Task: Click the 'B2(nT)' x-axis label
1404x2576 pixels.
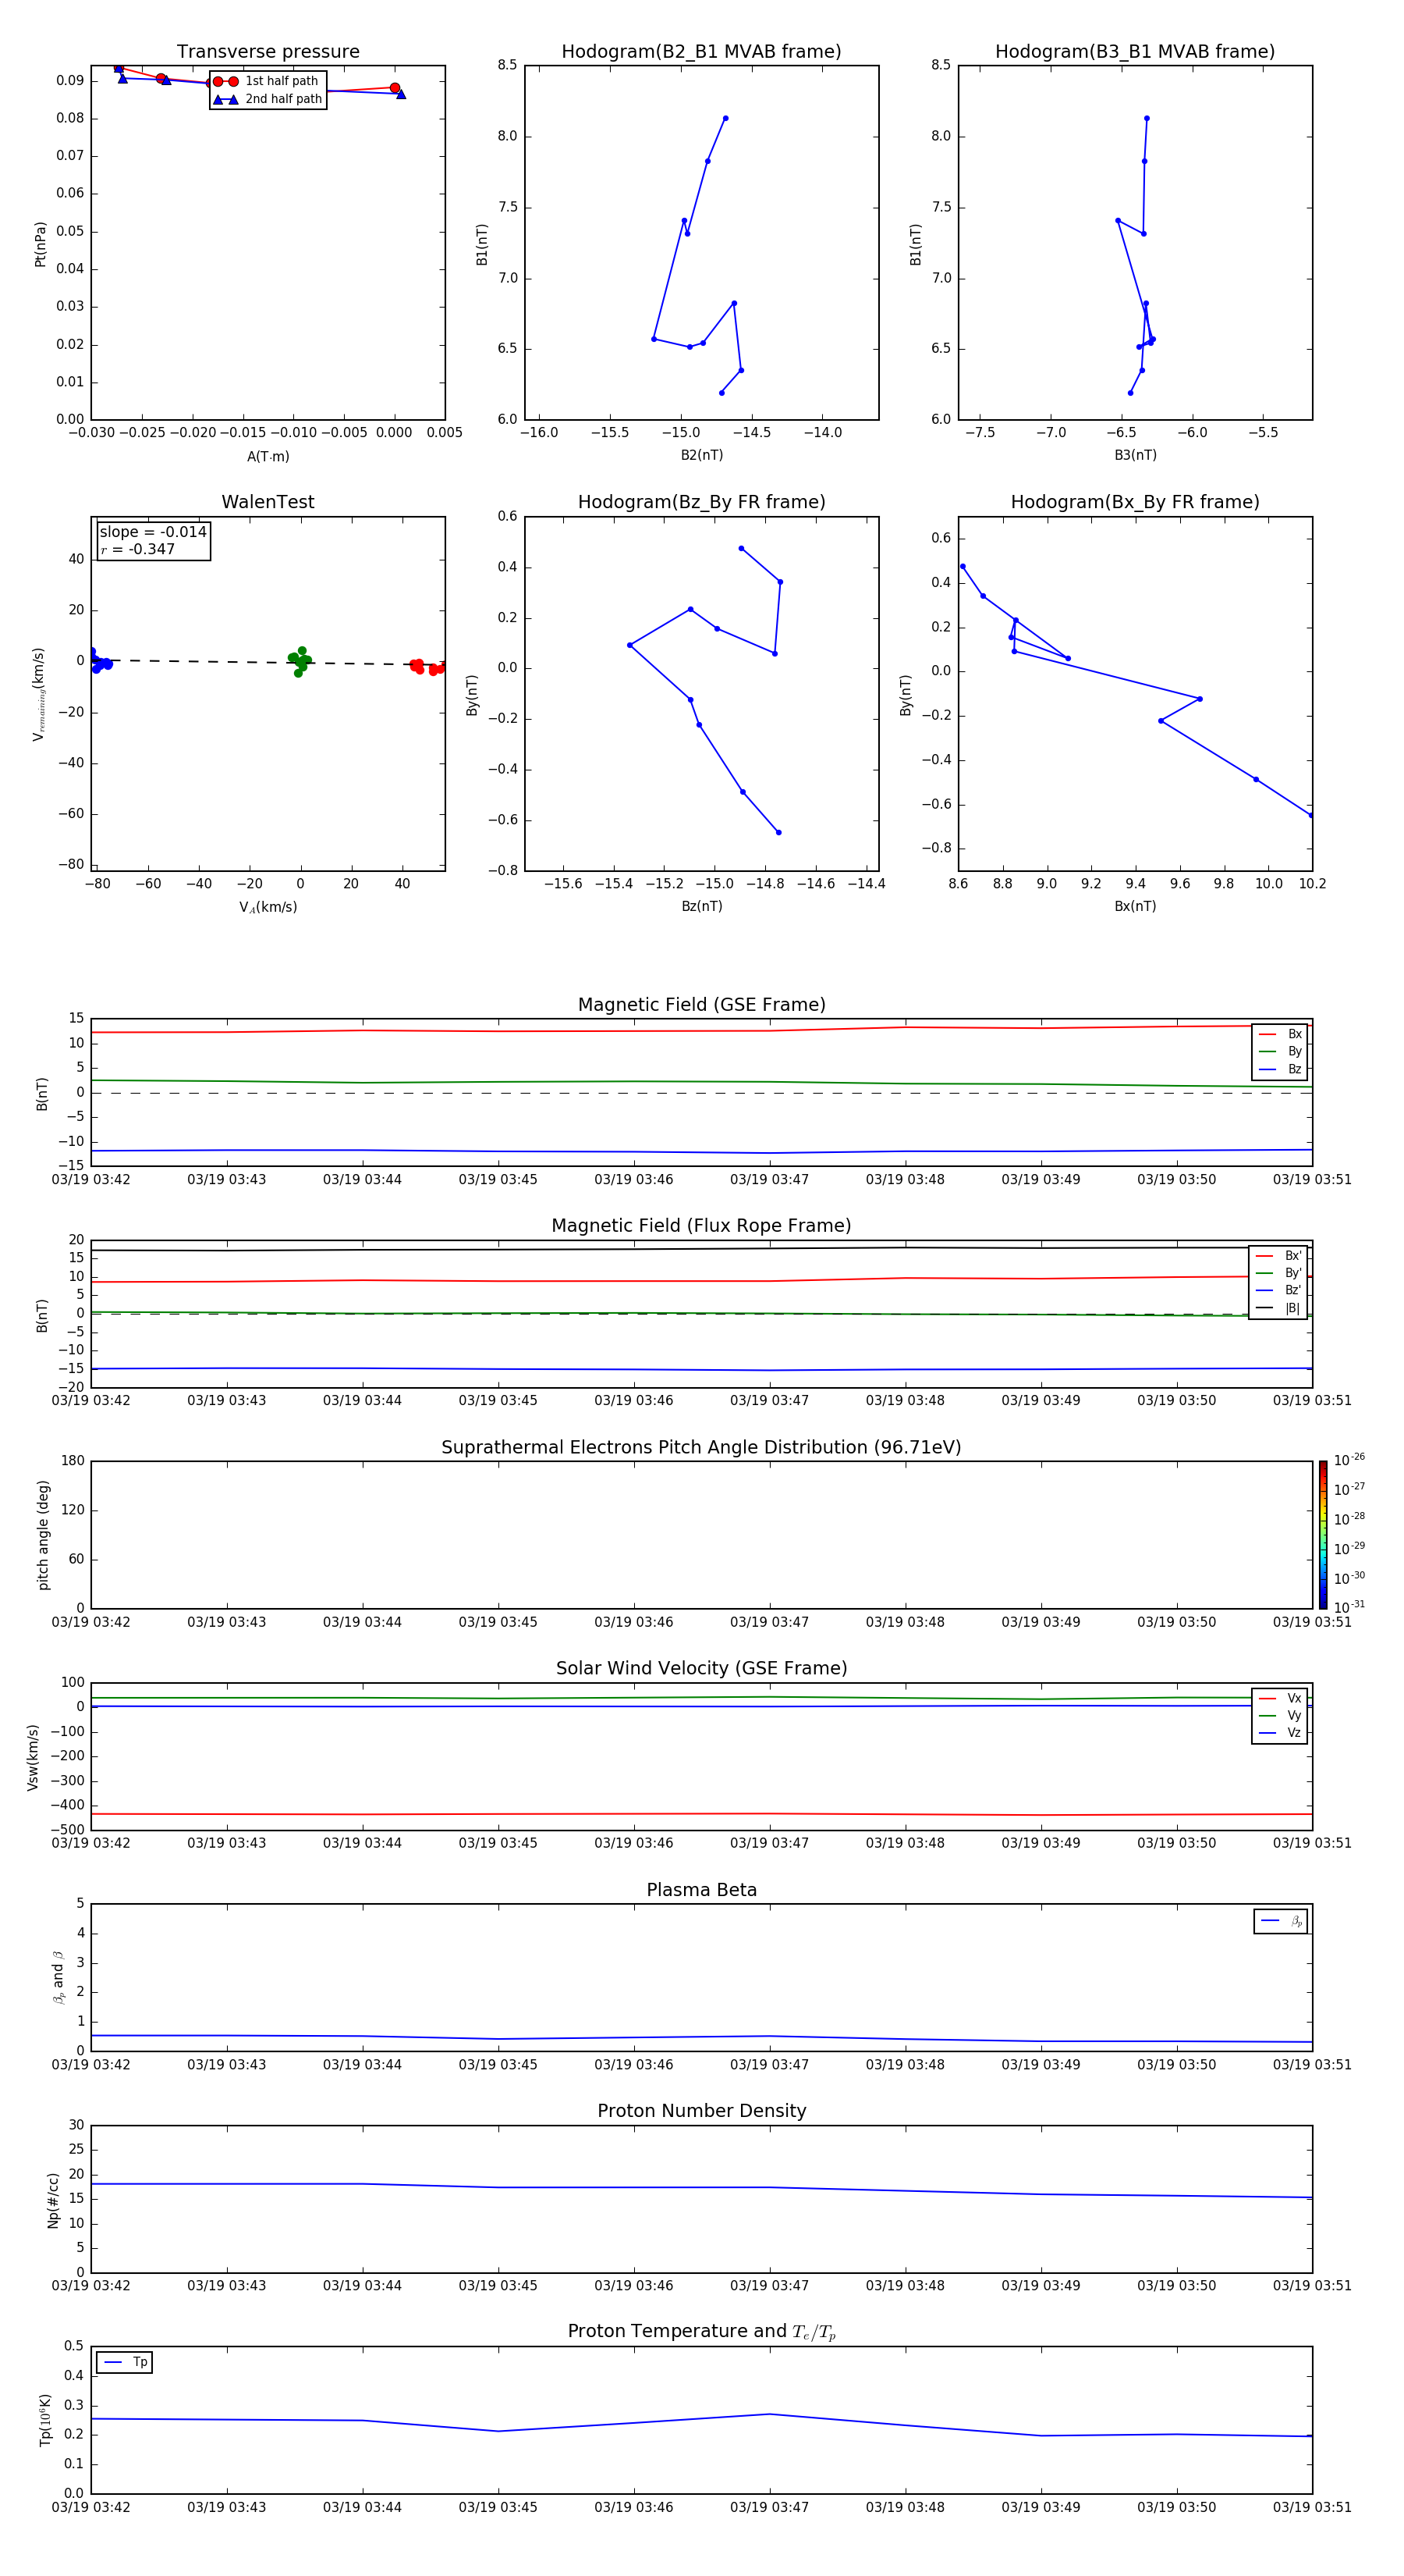Action: [701, 455]
